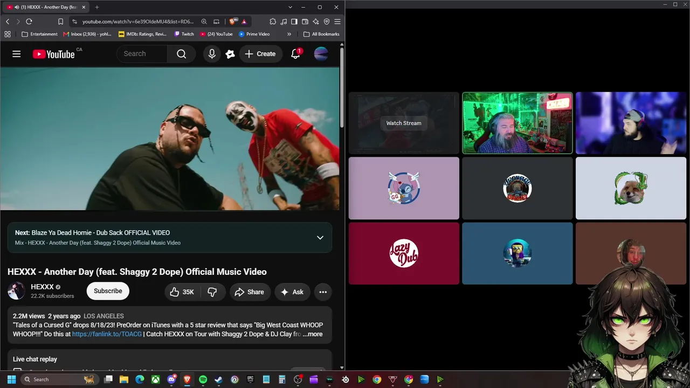Click the browser address bar URL
Viewport: 690px width, 388px height.
point(138,22)
